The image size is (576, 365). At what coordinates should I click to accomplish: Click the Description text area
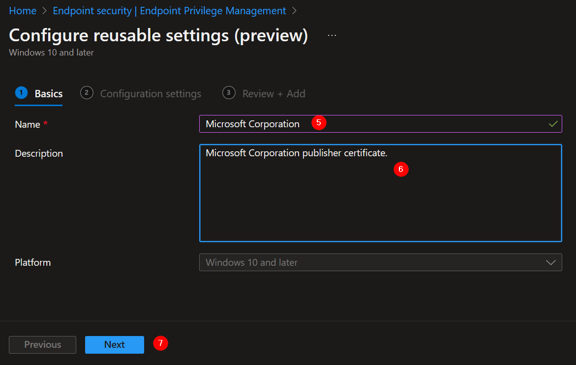pos(380,193)
